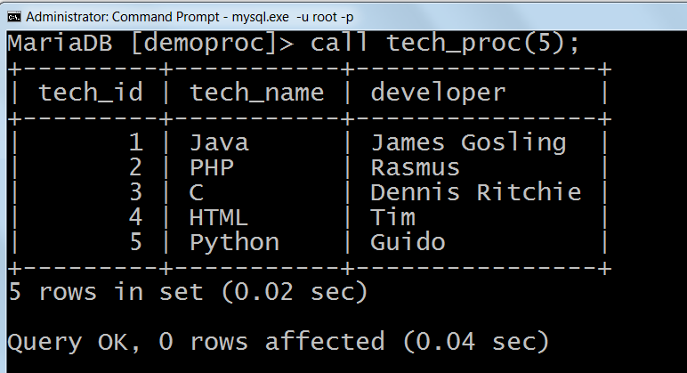Viewport: 687px width, 373px height.
Task: Click the tech_id value 1
Action: tap(135, 142)
